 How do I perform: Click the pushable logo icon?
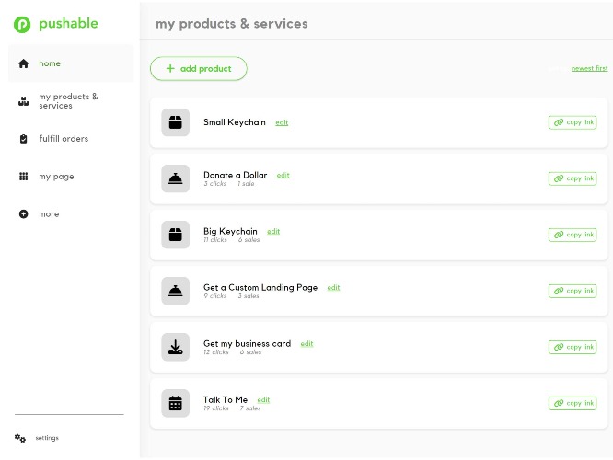22,24
